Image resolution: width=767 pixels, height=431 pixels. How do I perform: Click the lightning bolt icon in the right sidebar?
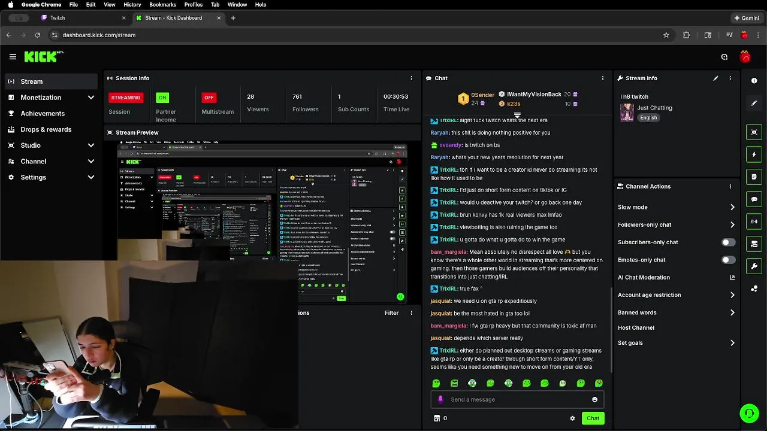[754, 154]
